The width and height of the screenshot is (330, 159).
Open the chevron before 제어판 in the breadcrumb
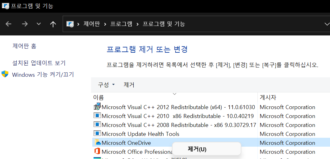pos(78,24)
